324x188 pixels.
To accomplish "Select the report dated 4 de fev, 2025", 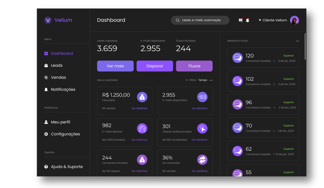I will (x=263, y=58).
